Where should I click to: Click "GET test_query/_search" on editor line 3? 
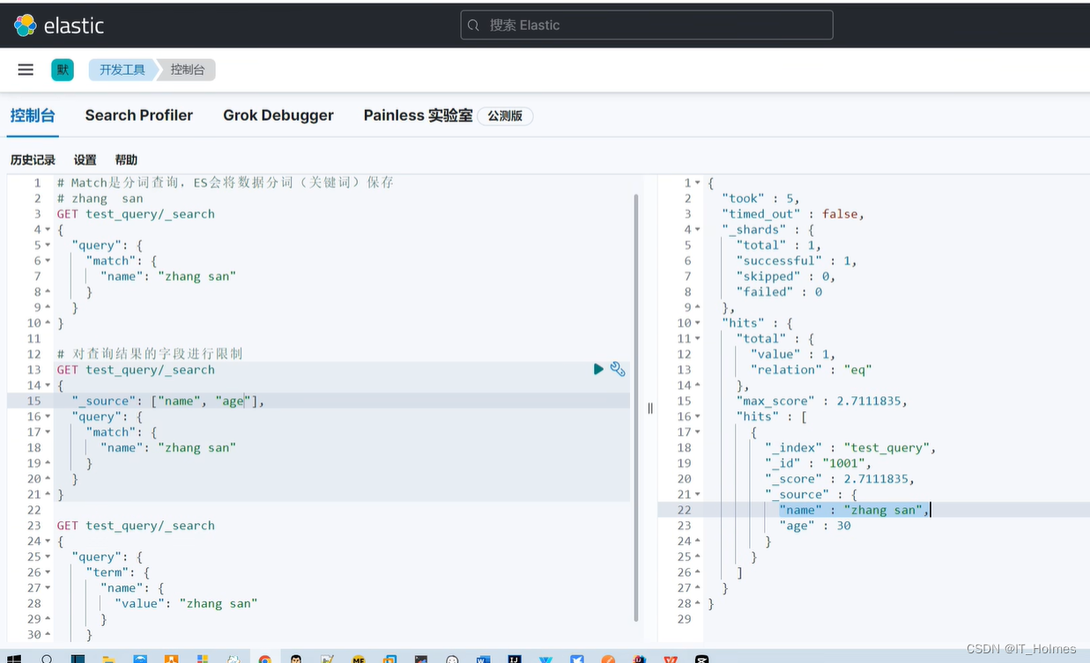coord(136,214)
